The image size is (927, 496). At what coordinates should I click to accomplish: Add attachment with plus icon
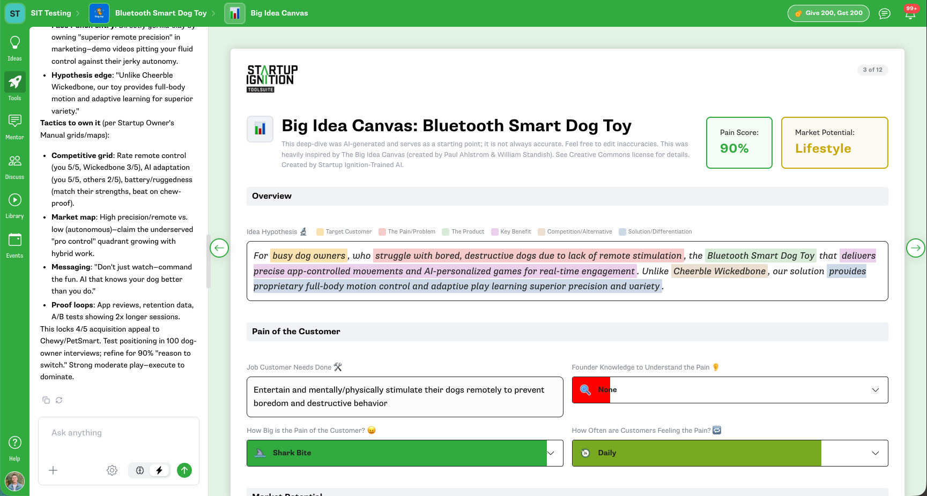tap(53, 470)
